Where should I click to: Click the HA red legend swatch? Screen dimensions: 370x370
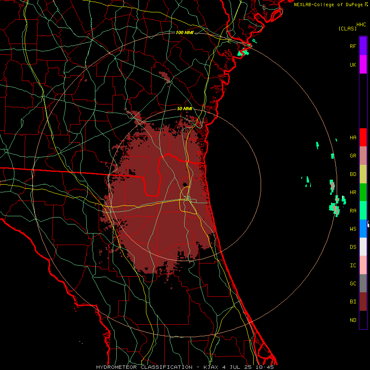tap(363, 137)
